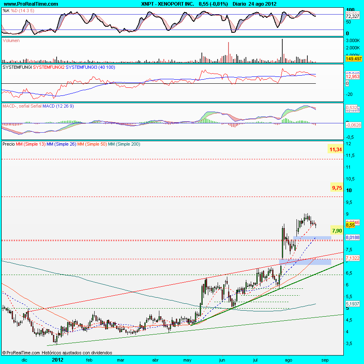Image resolution: width=364 pixels, height=364 pixels.
Task: Click the MM (Simple 26) legend label
Action: click(61, 144)
